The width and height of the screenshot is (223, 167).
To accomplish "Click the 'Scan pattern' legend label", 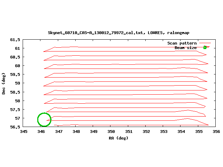I will coord(182,43).
